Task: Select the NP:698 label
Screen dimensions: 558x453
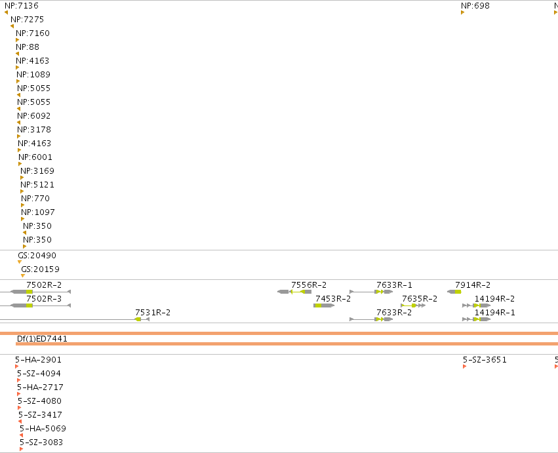Action: (475, 6)
